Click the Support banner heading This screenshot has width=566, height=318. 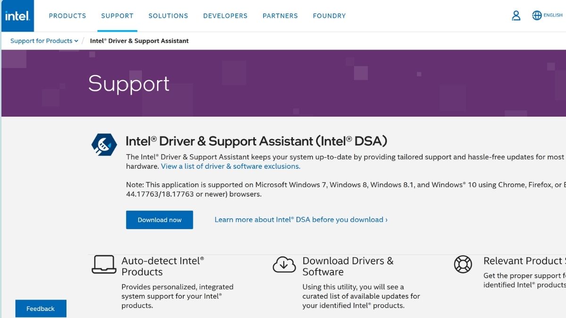tap(129, 83)
